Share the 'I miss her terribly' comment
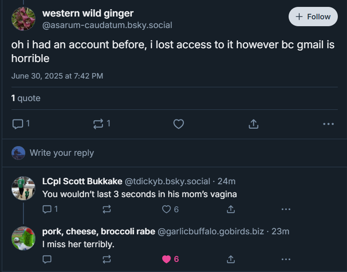Viewport: 347px width, 272px height. [x=231, y=259]
